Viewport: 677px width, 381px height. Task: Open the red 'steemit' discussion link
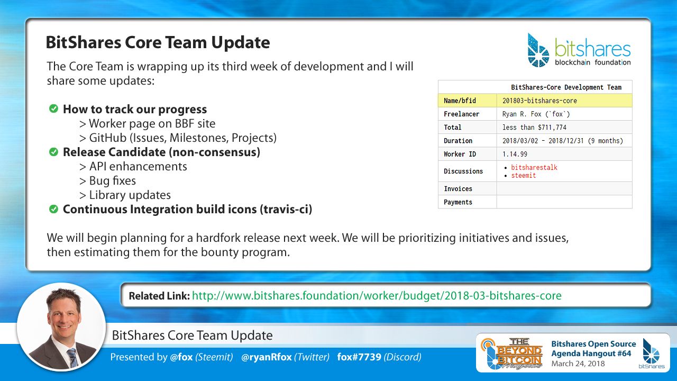(524, 175)
